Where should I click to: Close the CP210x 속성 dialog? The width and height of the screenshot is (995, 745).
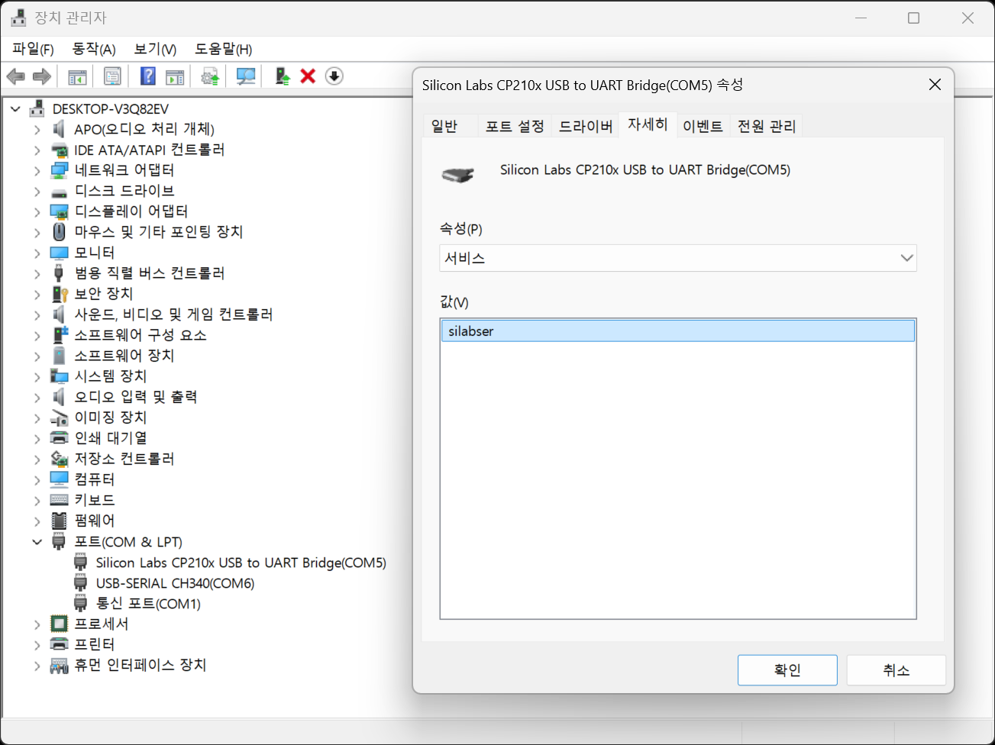tap(935, 85)
